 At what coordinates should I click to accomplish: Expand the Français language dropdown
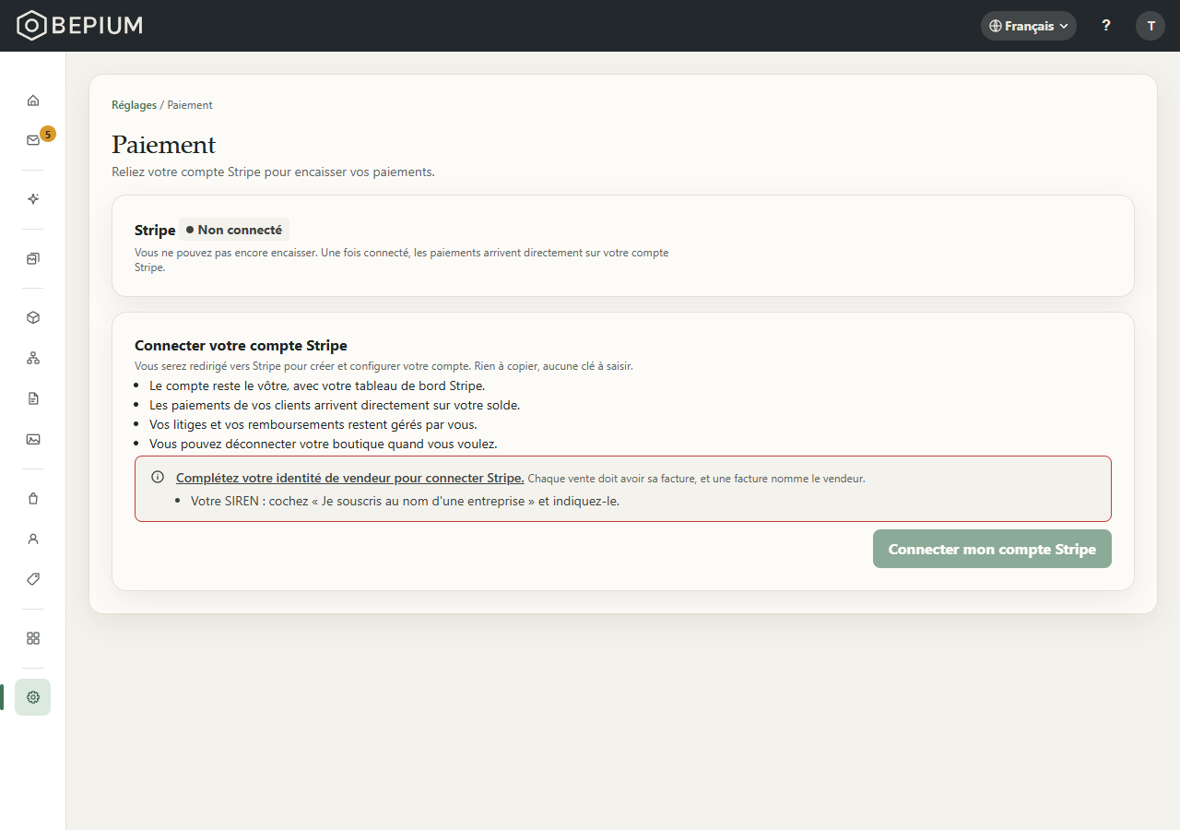coord(1029,26)
